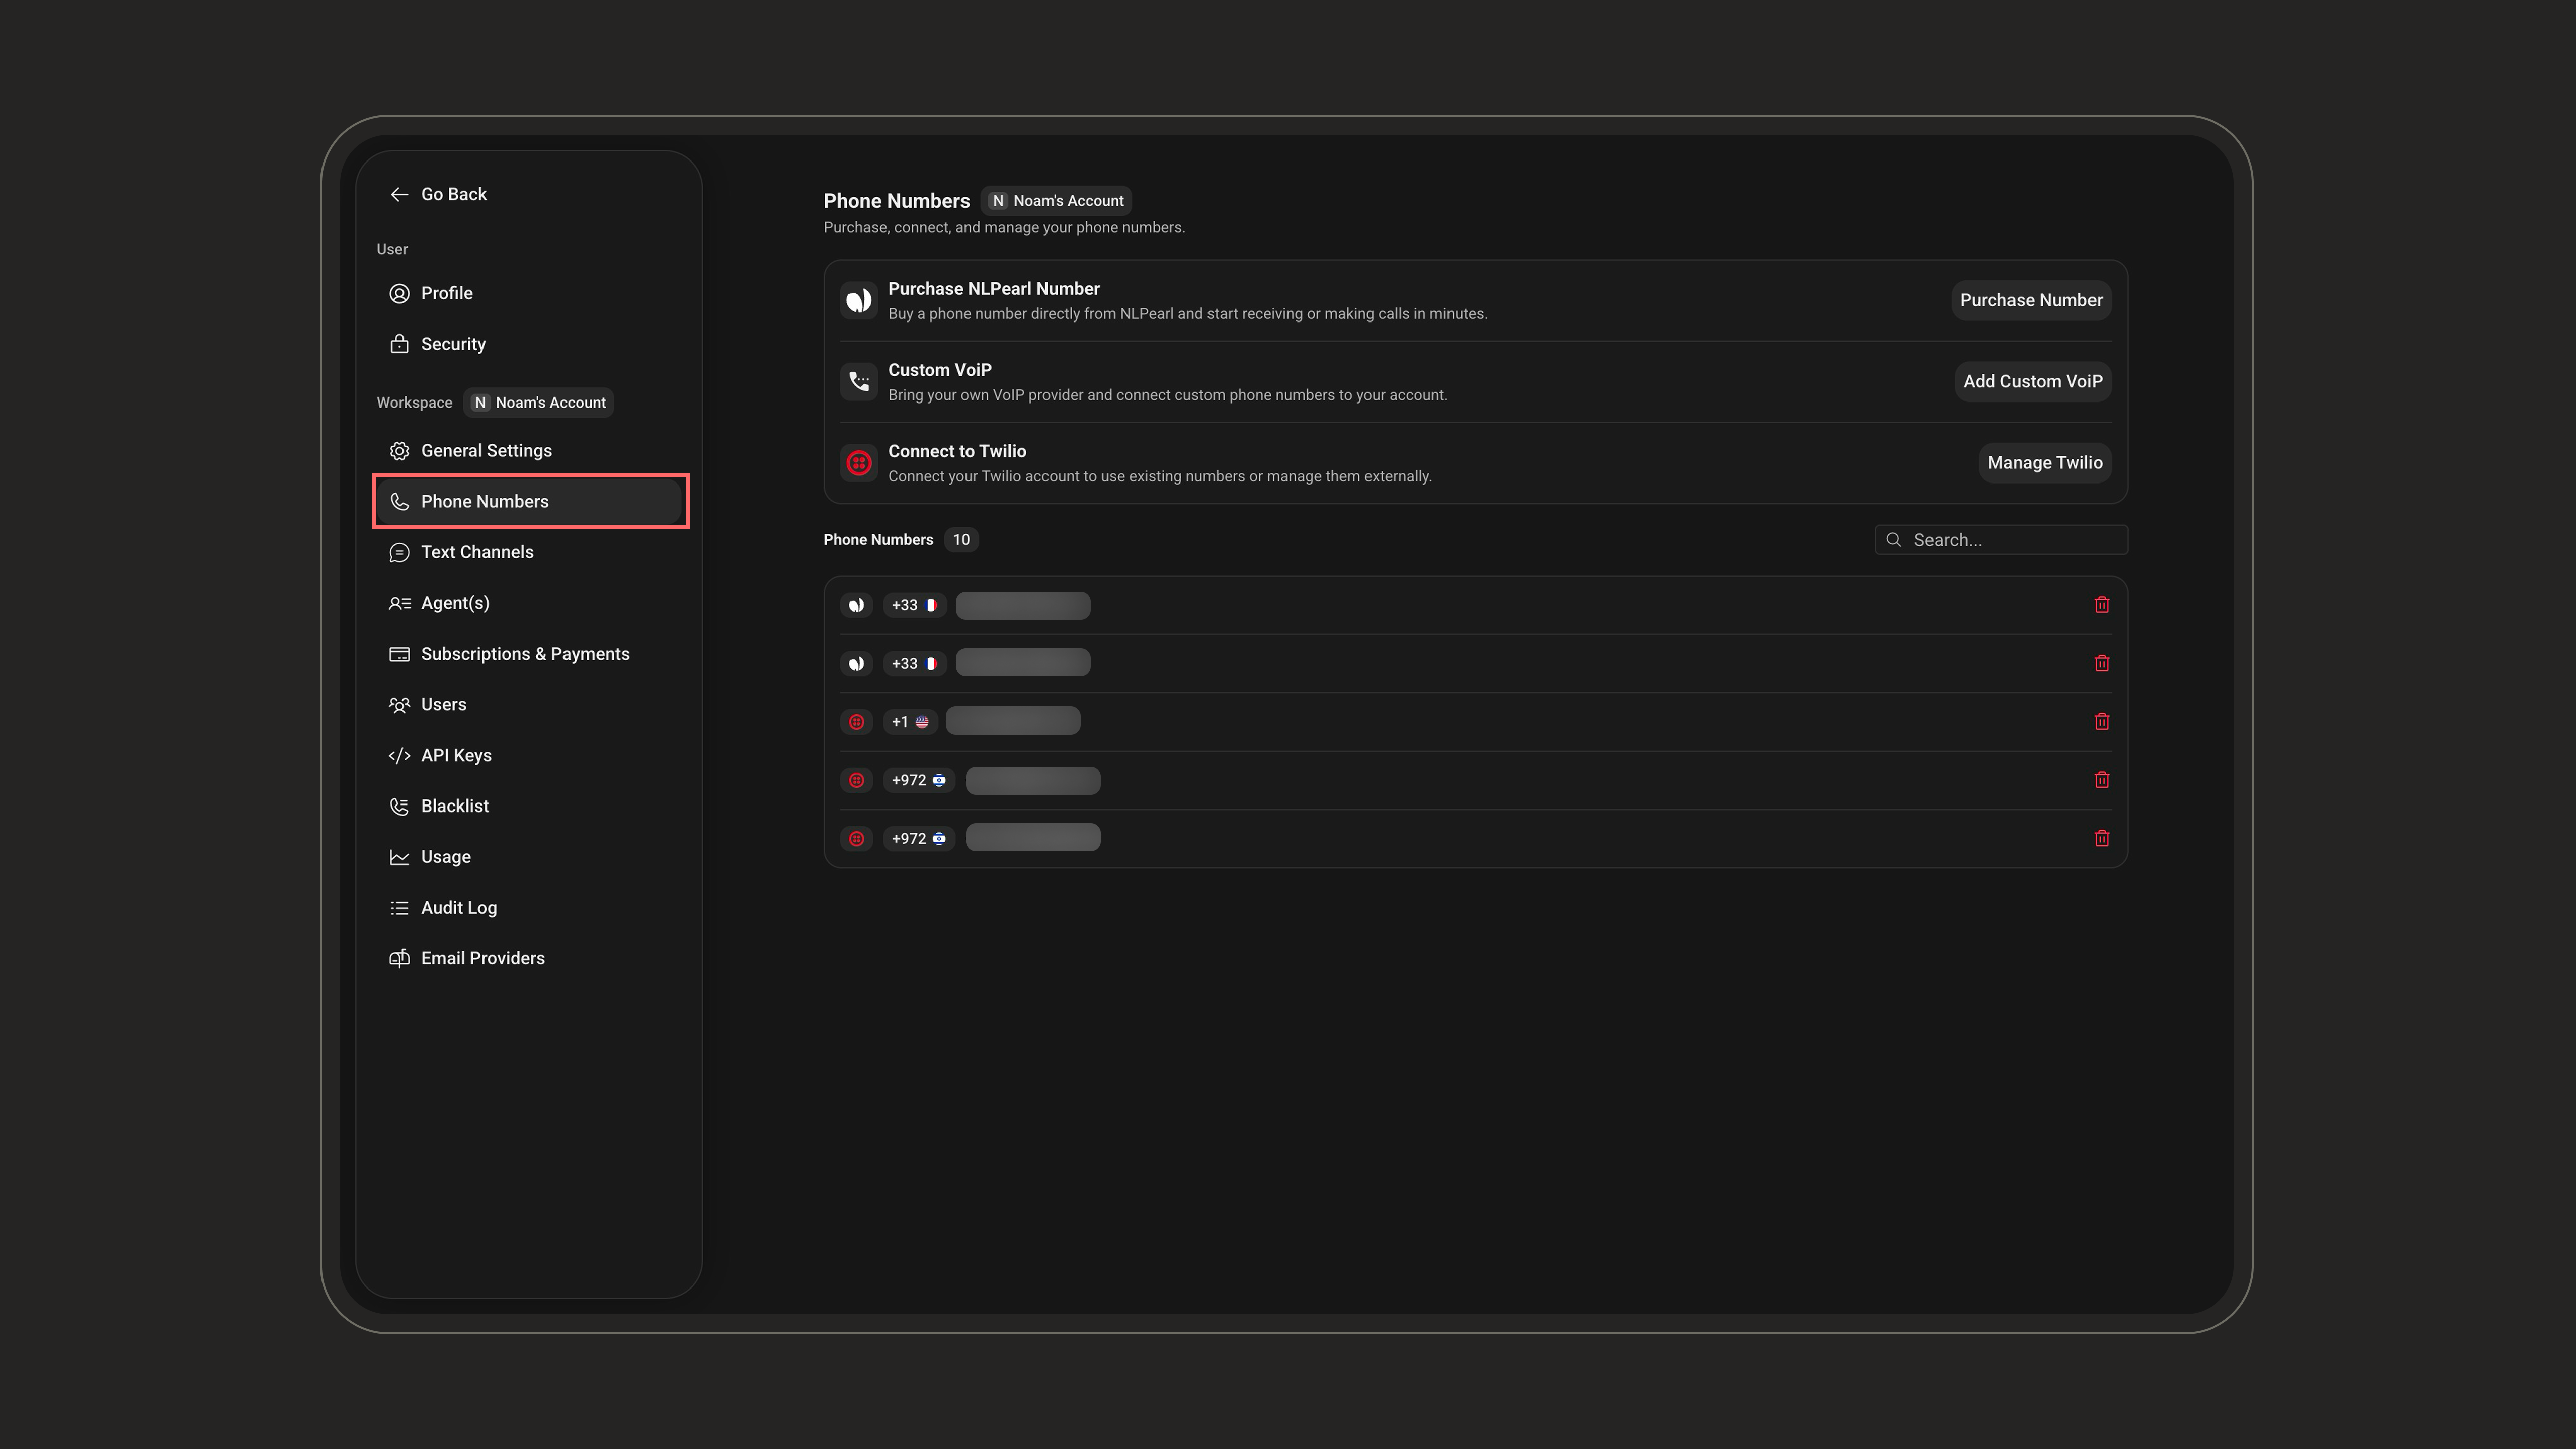Image resolution: width=2576 pixels, height=1449 pixels.
Task: Click the blurred number on the +1 row
Action: click(x=1012, y=721)
